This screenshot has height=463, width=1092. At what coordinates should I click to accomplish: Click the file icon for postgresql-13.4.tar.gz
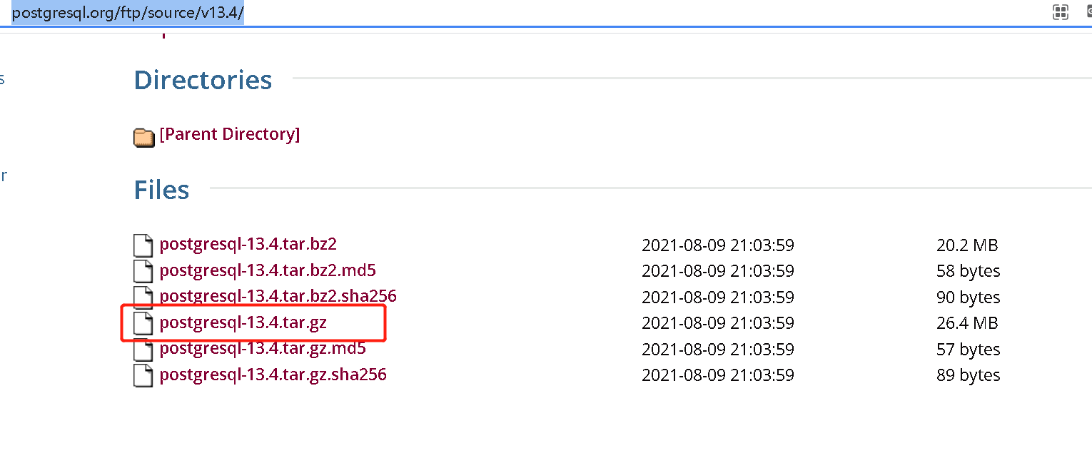pyautogui.click(x=143, y=323)
